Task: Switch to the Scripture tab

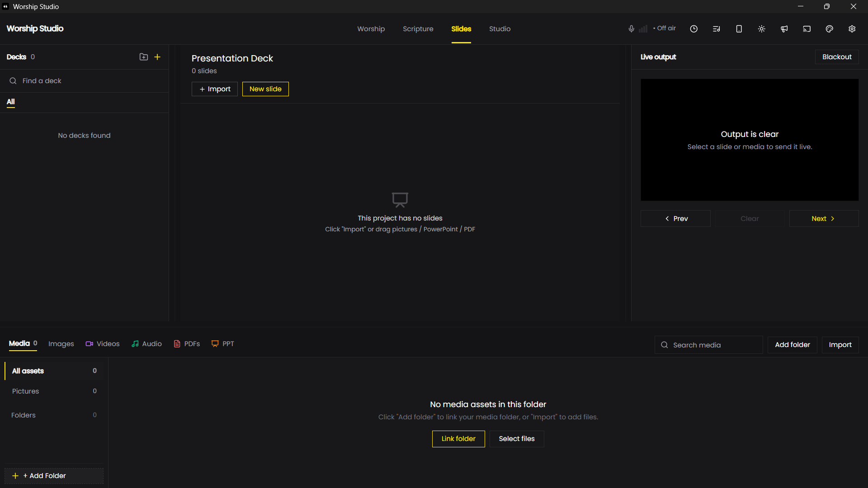Action: point(418,29)
